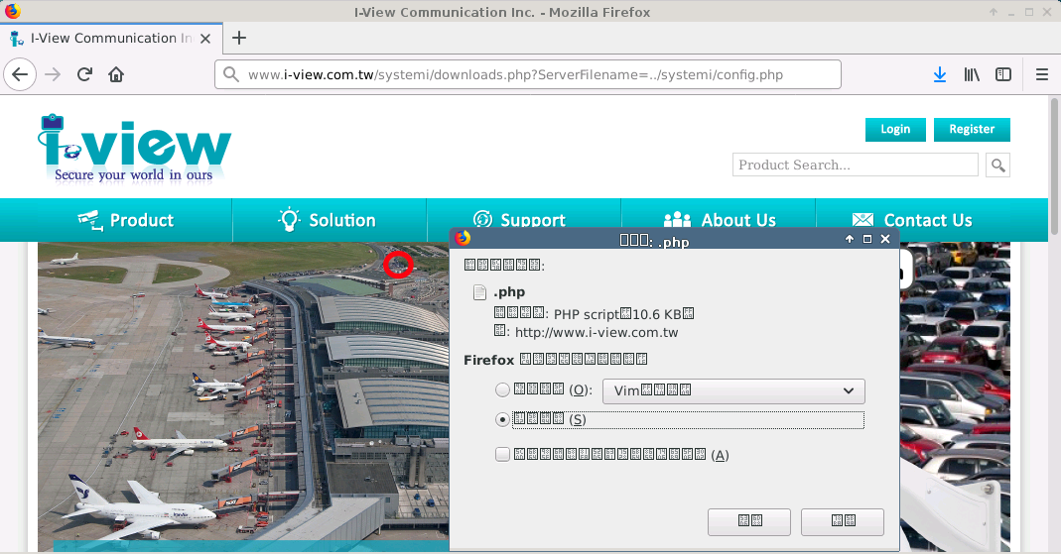Open the Downloads panel arrow icon
The image size is (1061, 554).
(940, 74)
